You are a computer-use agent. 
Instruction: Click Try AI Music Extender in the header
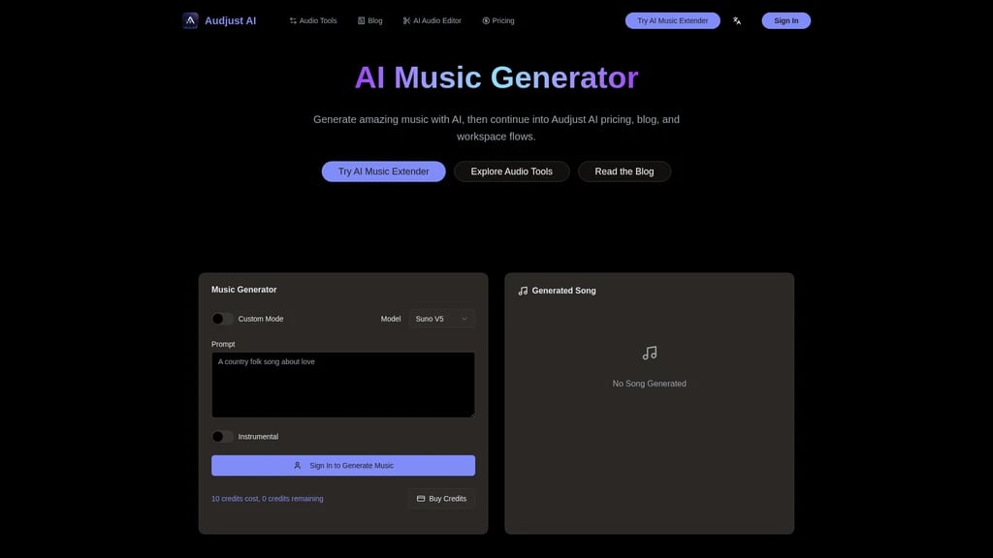(x=673, y=21)
